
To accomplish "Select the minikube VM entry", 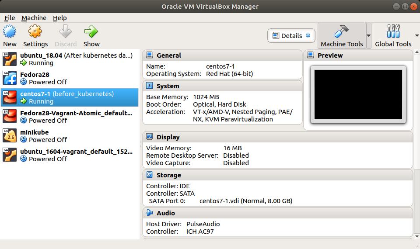I will click(x=70, y=136).
